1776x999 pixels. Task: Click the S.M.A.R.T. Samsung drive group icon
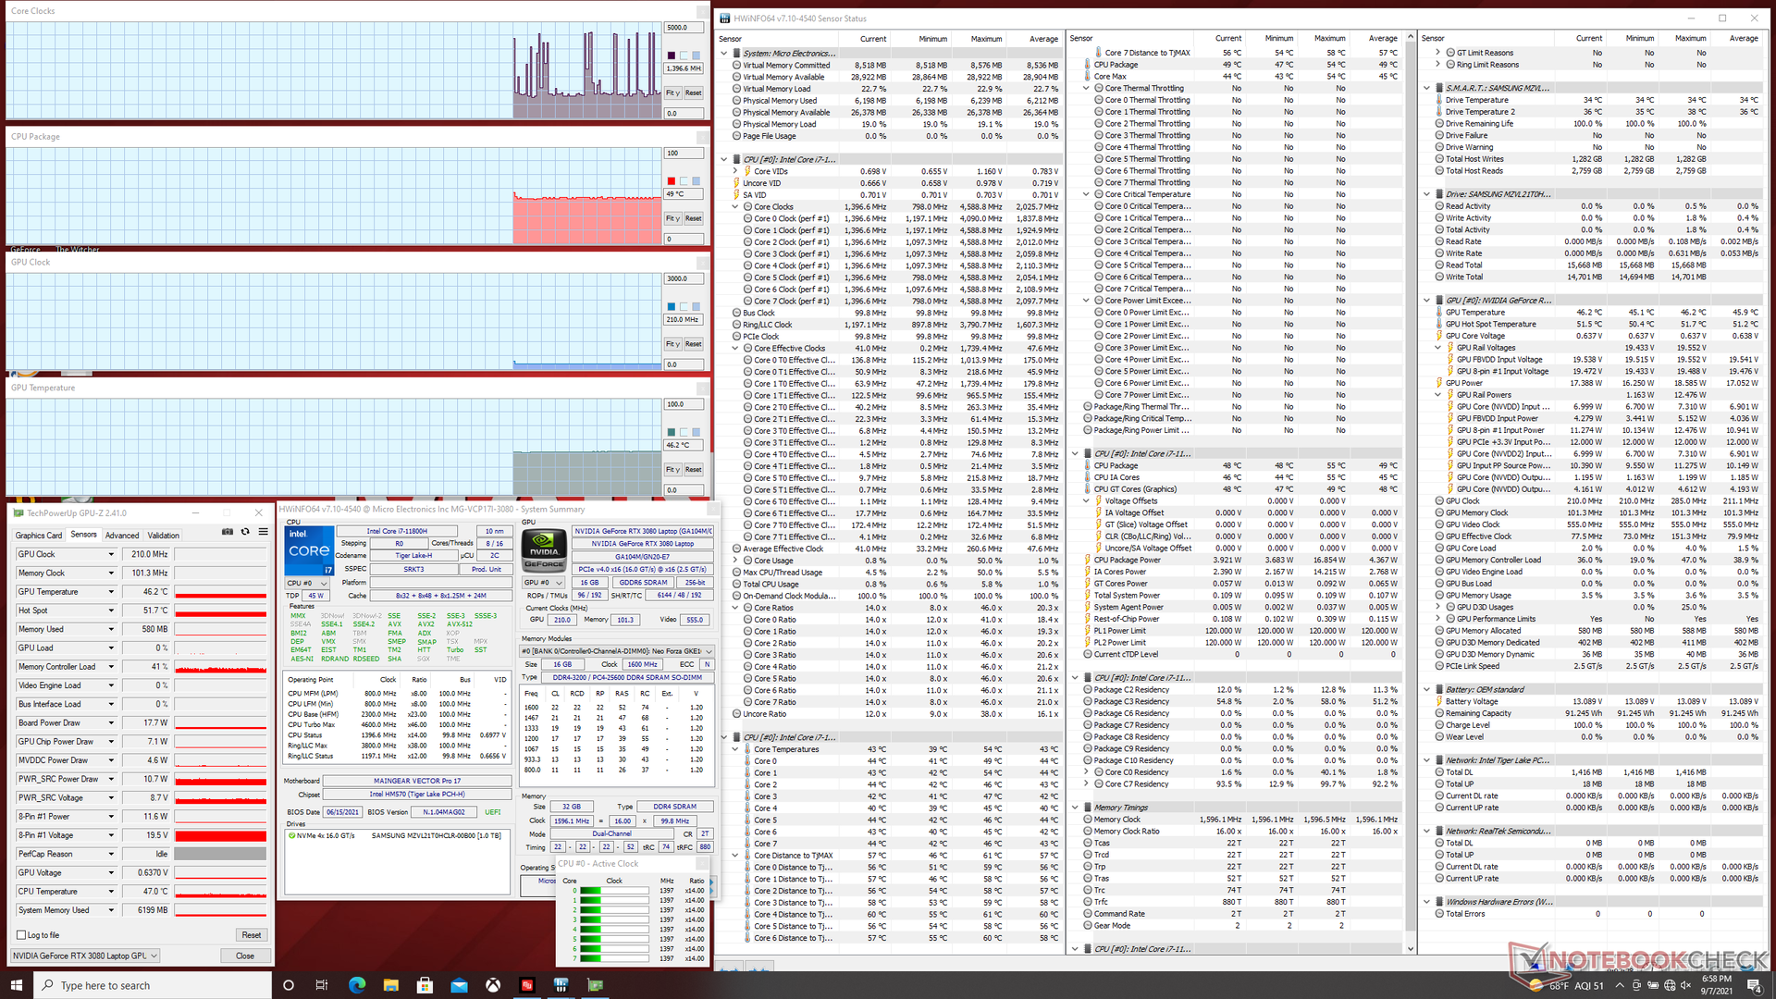tap(1439, 88)
